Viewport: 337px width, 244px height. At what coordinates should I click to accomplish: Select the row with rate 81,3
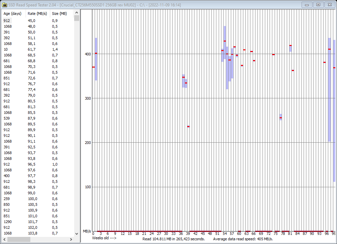coord(38,107)
